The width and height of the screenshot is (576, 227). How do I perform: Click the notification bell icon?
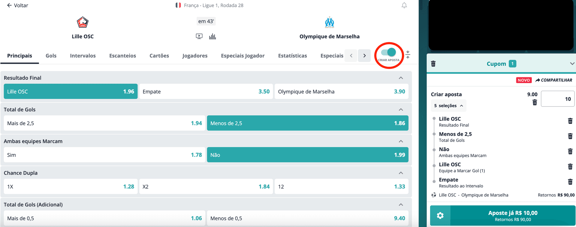404,5
